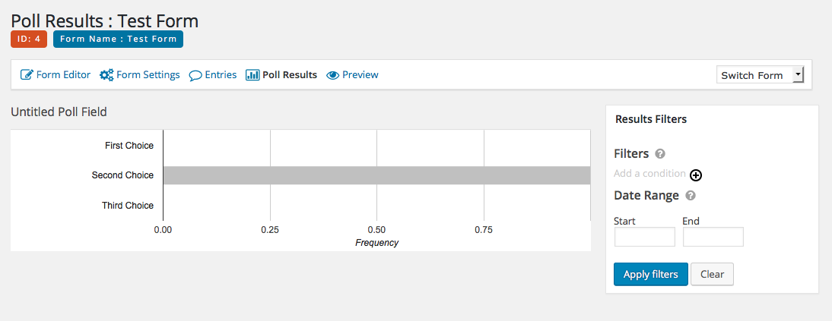Open Filters help question mark icon

click(660, 153)
